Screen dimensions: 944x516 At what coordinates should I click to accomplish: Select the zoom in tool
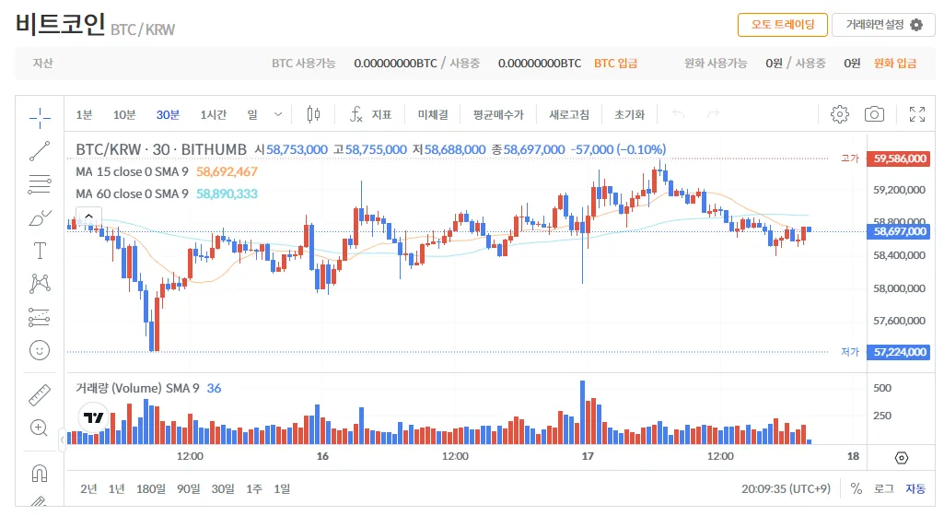tap(39, 428)
